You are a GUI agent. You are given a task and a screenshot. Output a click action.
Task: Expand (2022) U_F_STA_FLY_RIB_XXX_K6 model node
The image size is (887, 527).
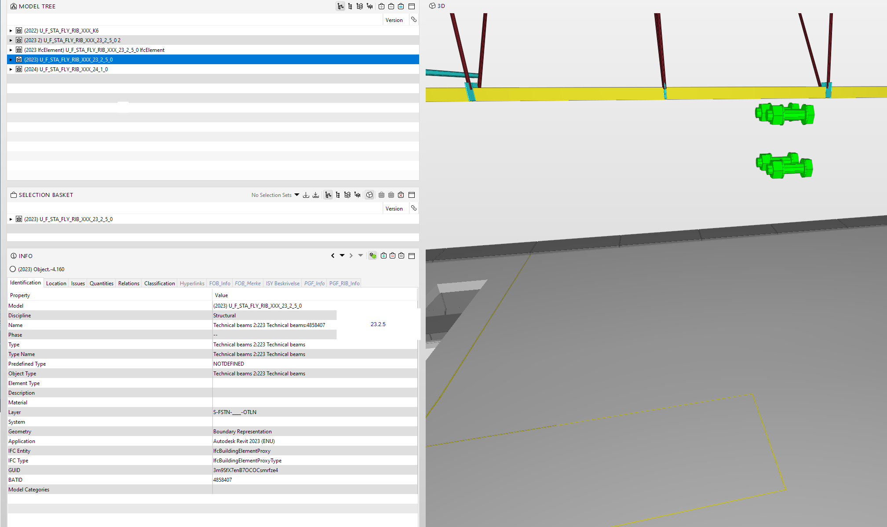[x=11, y=31]
